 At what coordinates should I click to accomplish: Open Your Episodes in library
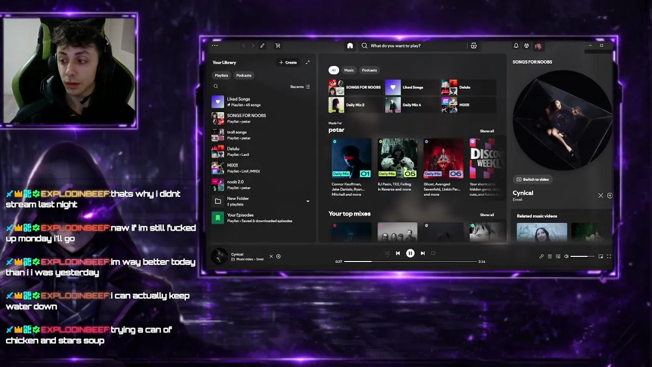(x=261, y=218)
